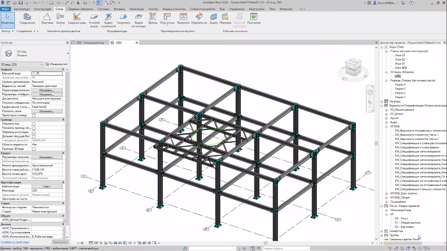Open the Вид ribbon tab
This screenshot has width=447, height=251.
pos(222,9)
